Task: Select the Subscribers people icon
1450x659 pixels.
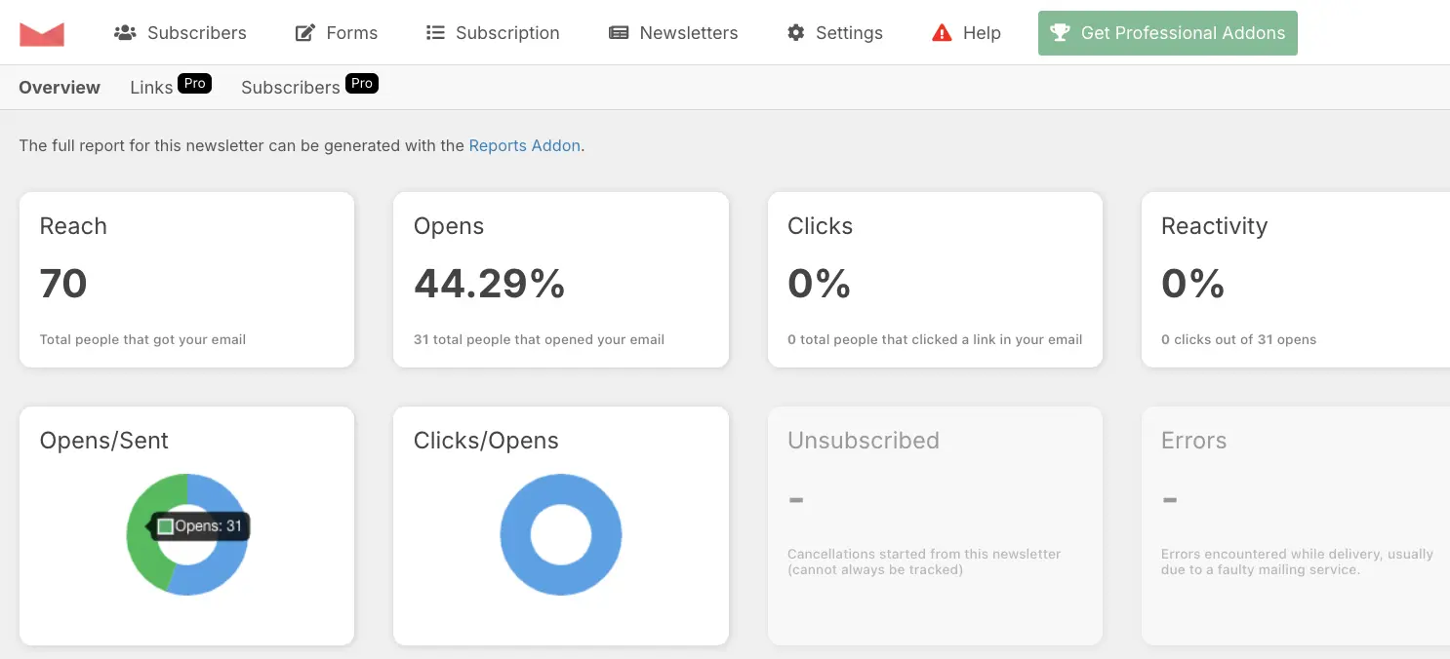Action: click(x=125, y=32)
